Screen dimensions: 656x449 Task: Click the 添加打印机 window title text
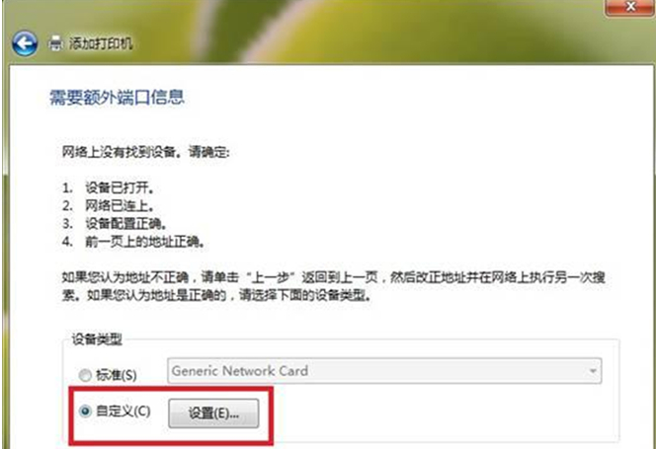pos(101,43)
